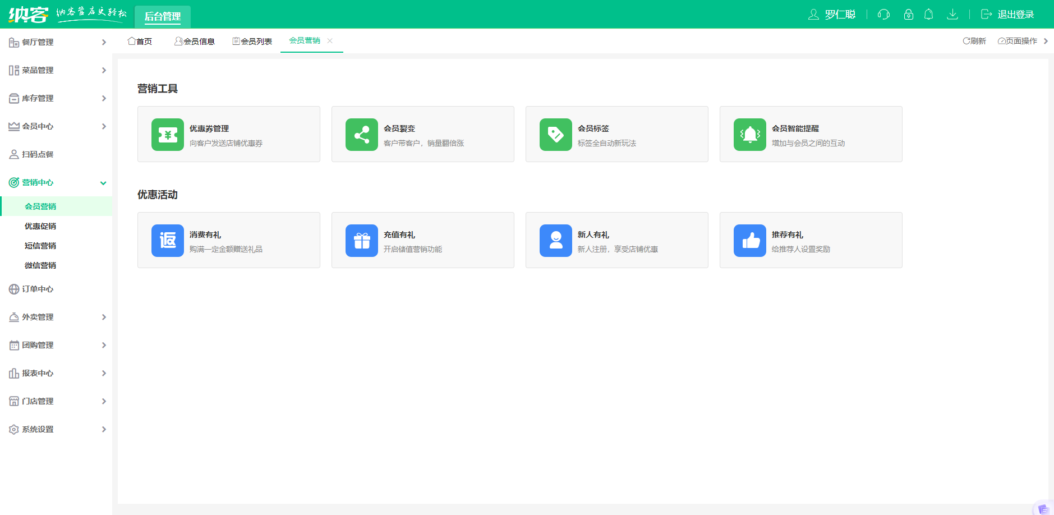
Task: Select 优惠促销 in the sidebar submenu
Action: click(40, 226)
